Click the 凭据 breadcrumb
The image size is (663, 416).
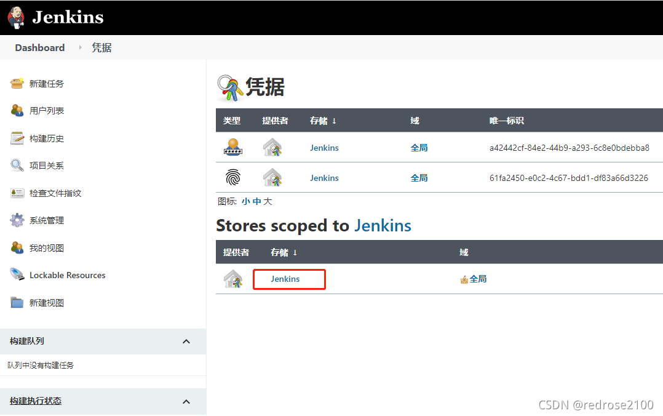coord(101,48)
